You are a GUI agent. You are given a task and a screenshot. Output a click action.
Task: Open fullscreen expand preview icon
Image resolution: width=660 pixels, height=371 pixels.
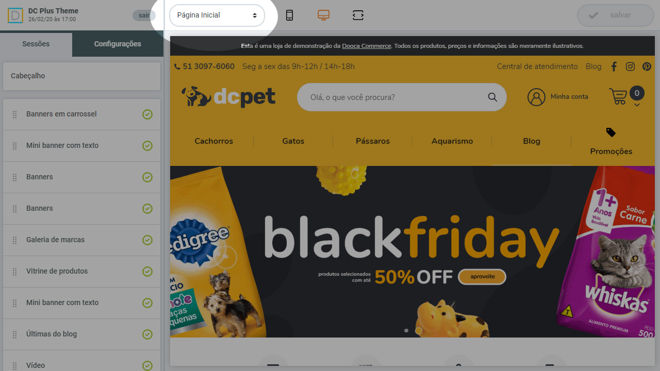(x=358, y=15)
